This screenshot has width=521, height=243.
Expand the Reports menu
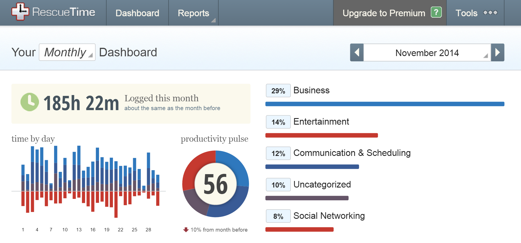[193, 13]
